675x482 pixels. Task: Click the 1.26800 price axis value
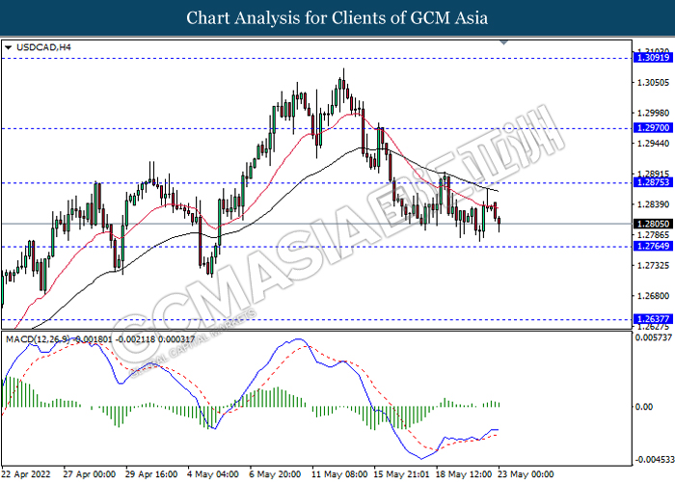point(653,296)
